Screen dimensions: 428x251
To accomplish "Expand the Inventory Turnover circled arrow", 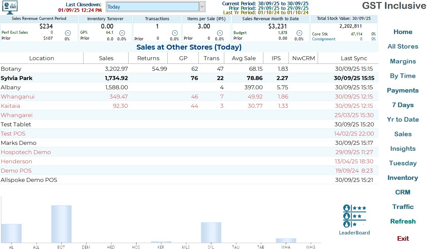I will [122, 33].
